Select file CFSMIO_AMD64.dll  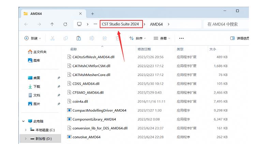pos(88,93)
